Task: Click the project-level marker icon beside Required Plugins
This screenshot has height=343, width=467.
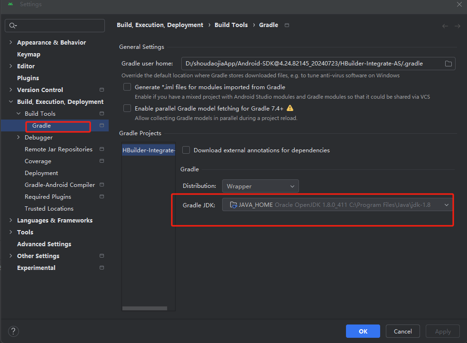Action: pyautogui.click(x=102, y=196)
